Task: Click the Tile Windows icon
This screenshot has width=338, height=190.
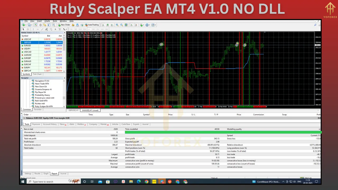Action: 126,25
